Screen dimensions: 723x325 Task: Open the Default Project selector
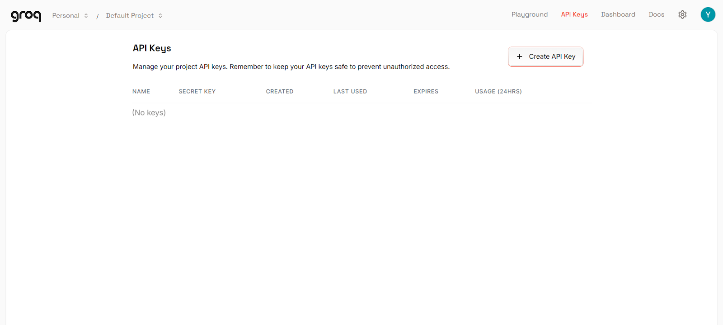[x=130, y=16]
